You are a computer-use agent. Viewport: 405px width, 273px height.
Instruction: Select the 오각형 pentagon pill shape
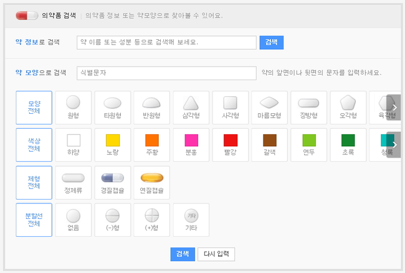tap(348, 108)
